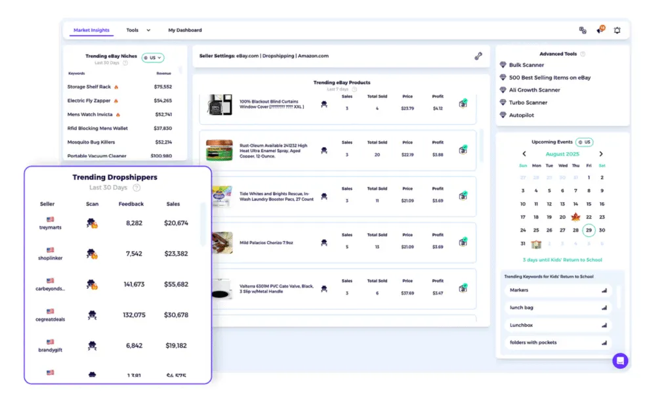Select the Market Insights tab

[x=91, y=30]
